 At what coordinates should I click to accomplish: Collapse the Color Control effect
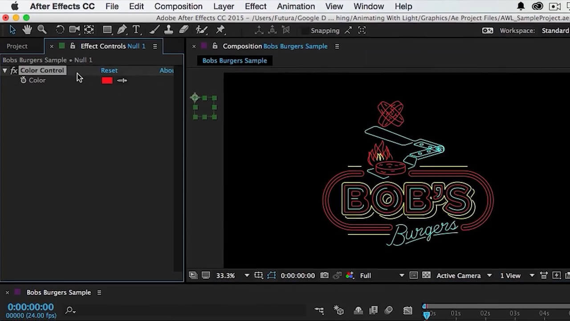click(5, 70)
